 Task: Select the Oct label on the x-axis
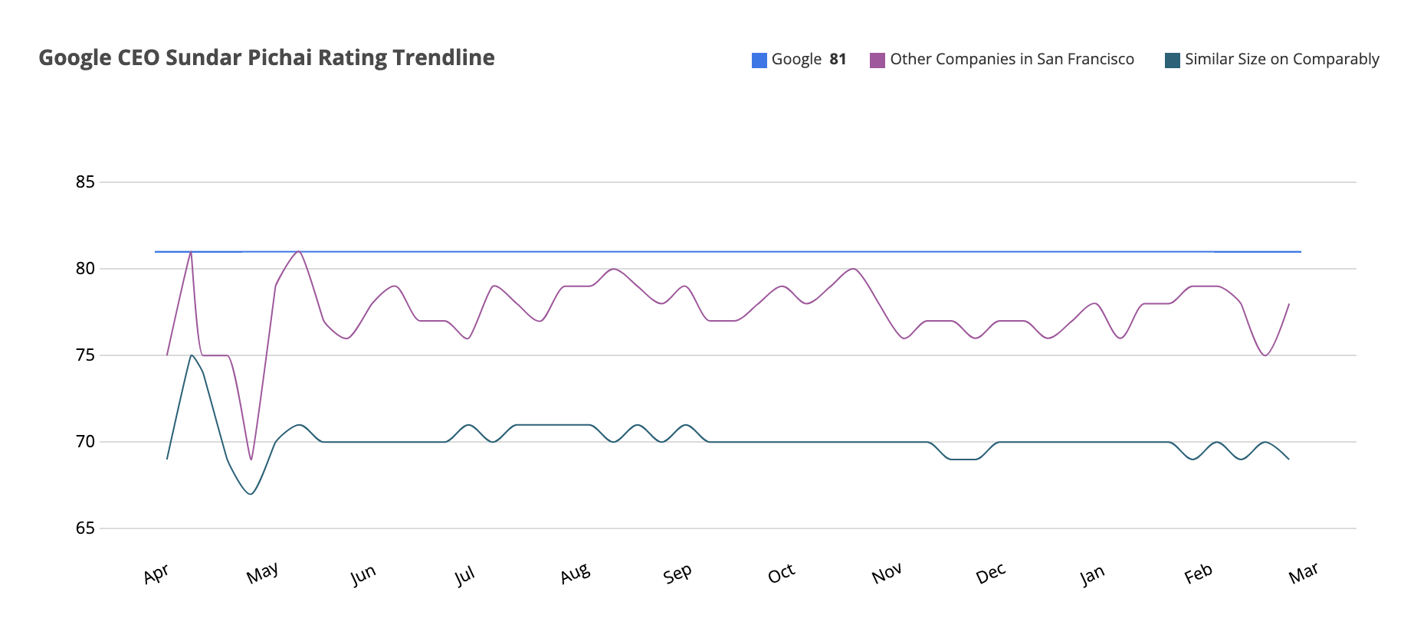[x=781, y=574]
